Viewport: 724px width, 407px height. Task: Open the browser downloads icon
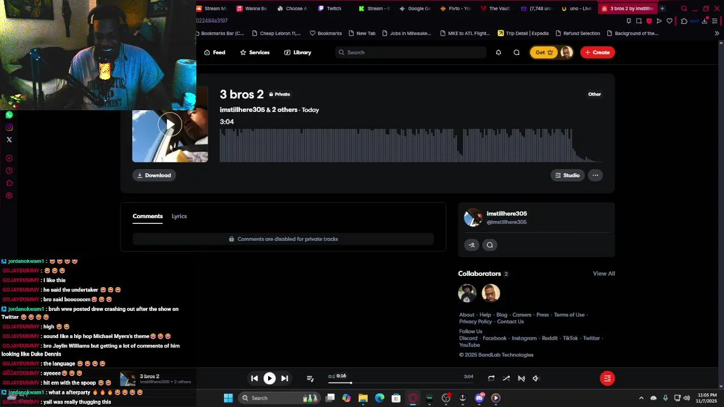705,21
